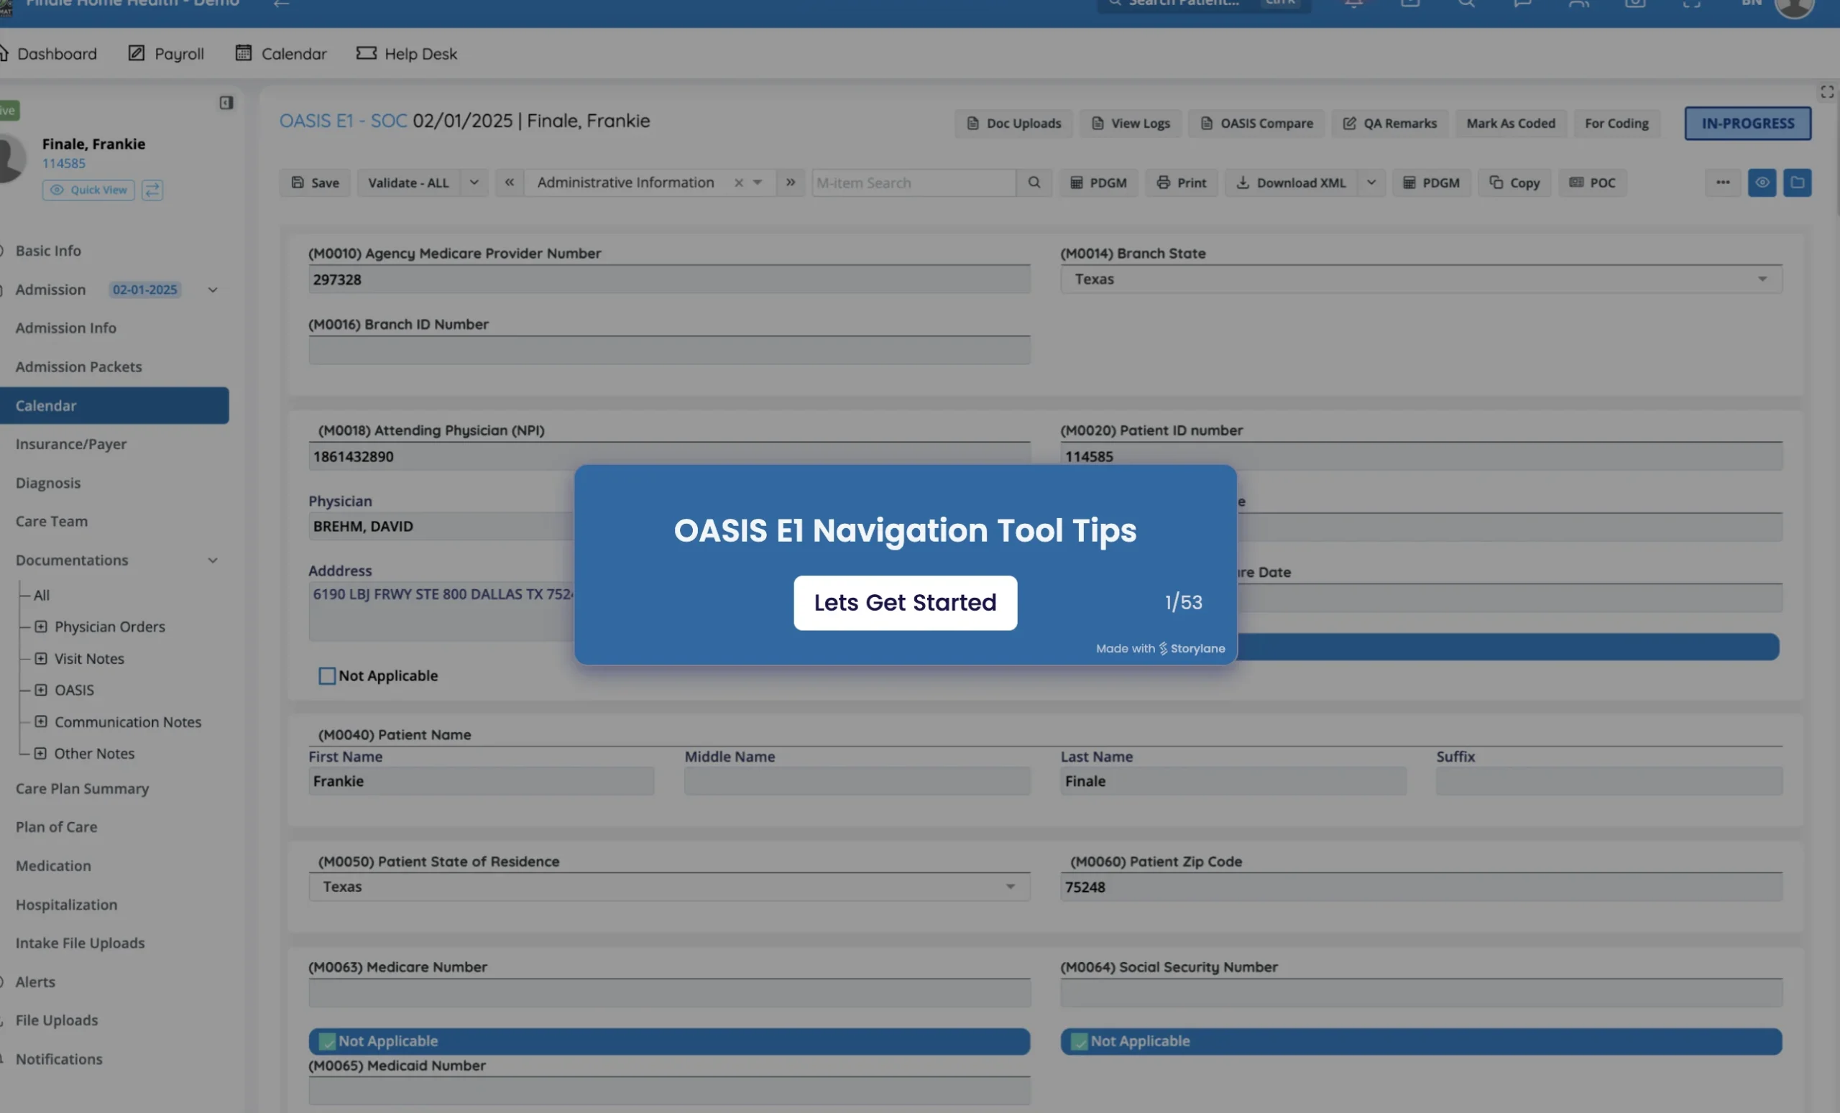This screenshot has height=1113, width=1840.
Task: Click the Save button
Action: [315, 182]
